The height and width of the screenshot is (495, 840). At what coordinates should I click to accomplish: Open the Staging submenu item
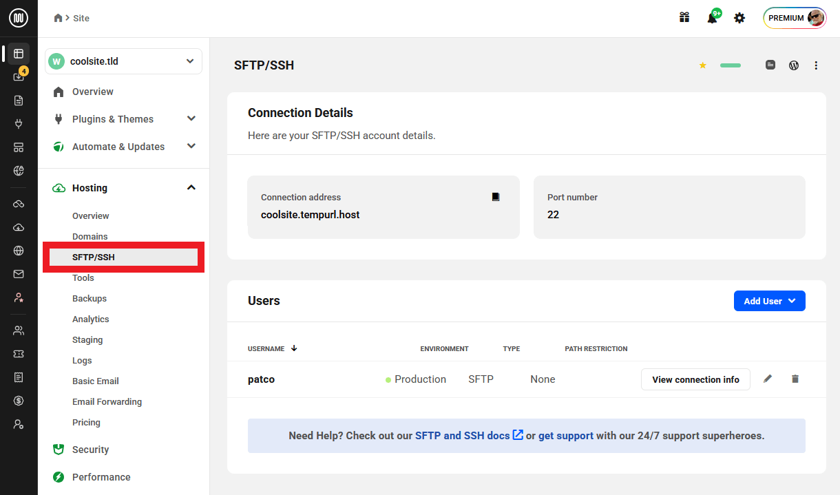point(87,340)
